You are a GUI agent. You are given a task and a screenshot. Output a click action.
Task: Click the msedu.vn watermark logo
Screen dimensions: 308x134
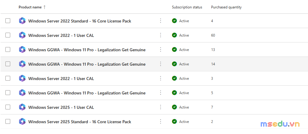point(280,124)
